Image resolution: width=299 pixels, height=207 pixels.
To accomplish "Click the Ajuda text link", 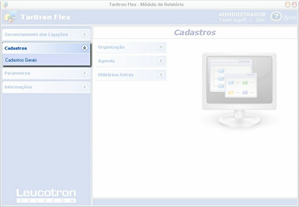I will [290, 17].
